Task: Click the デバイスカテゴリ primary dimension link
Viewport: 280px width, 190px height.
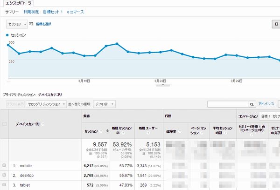Action: (50, 95)
